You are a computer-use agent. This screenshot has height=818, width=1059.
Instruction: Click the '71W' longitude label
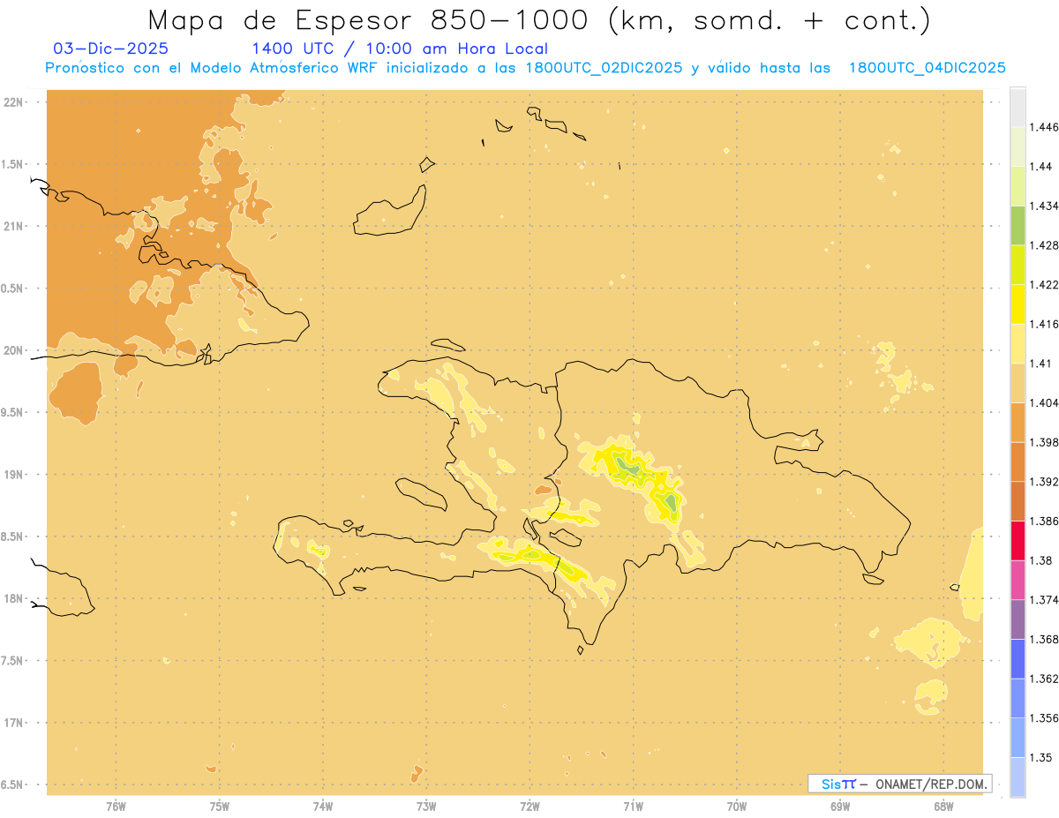coord(633,806)
